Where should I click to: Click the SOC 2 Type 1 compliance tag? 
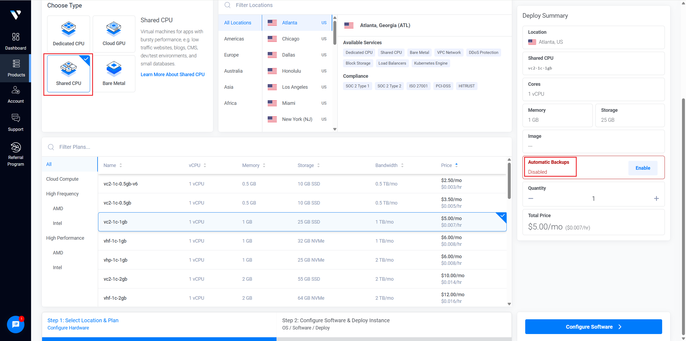tap(357, 86)
